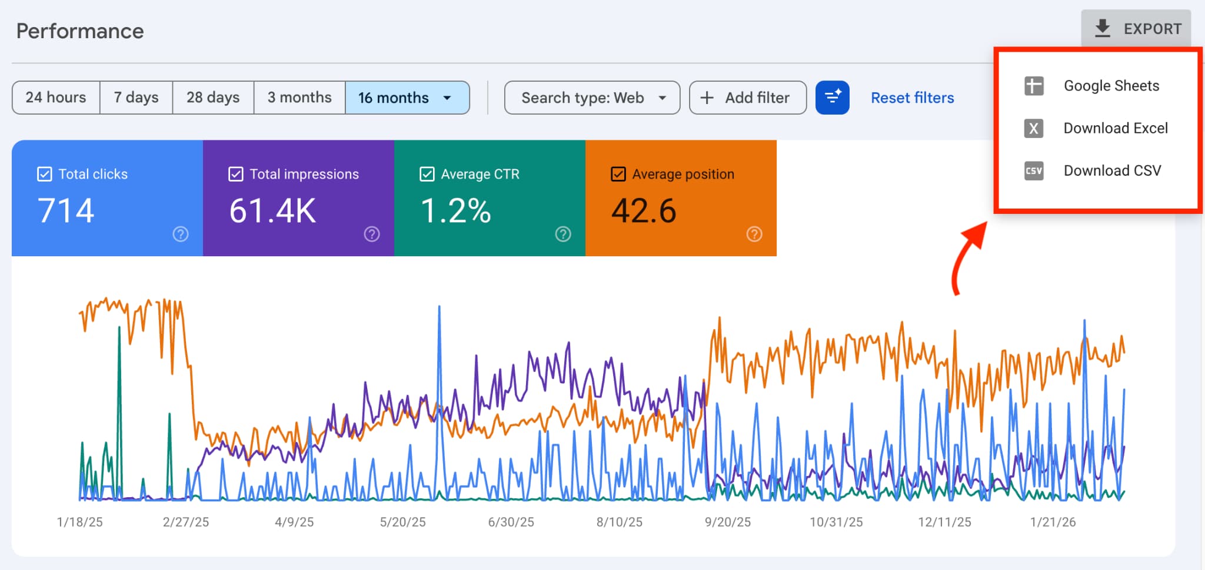Click the Reset filters link

click(912, 98)
